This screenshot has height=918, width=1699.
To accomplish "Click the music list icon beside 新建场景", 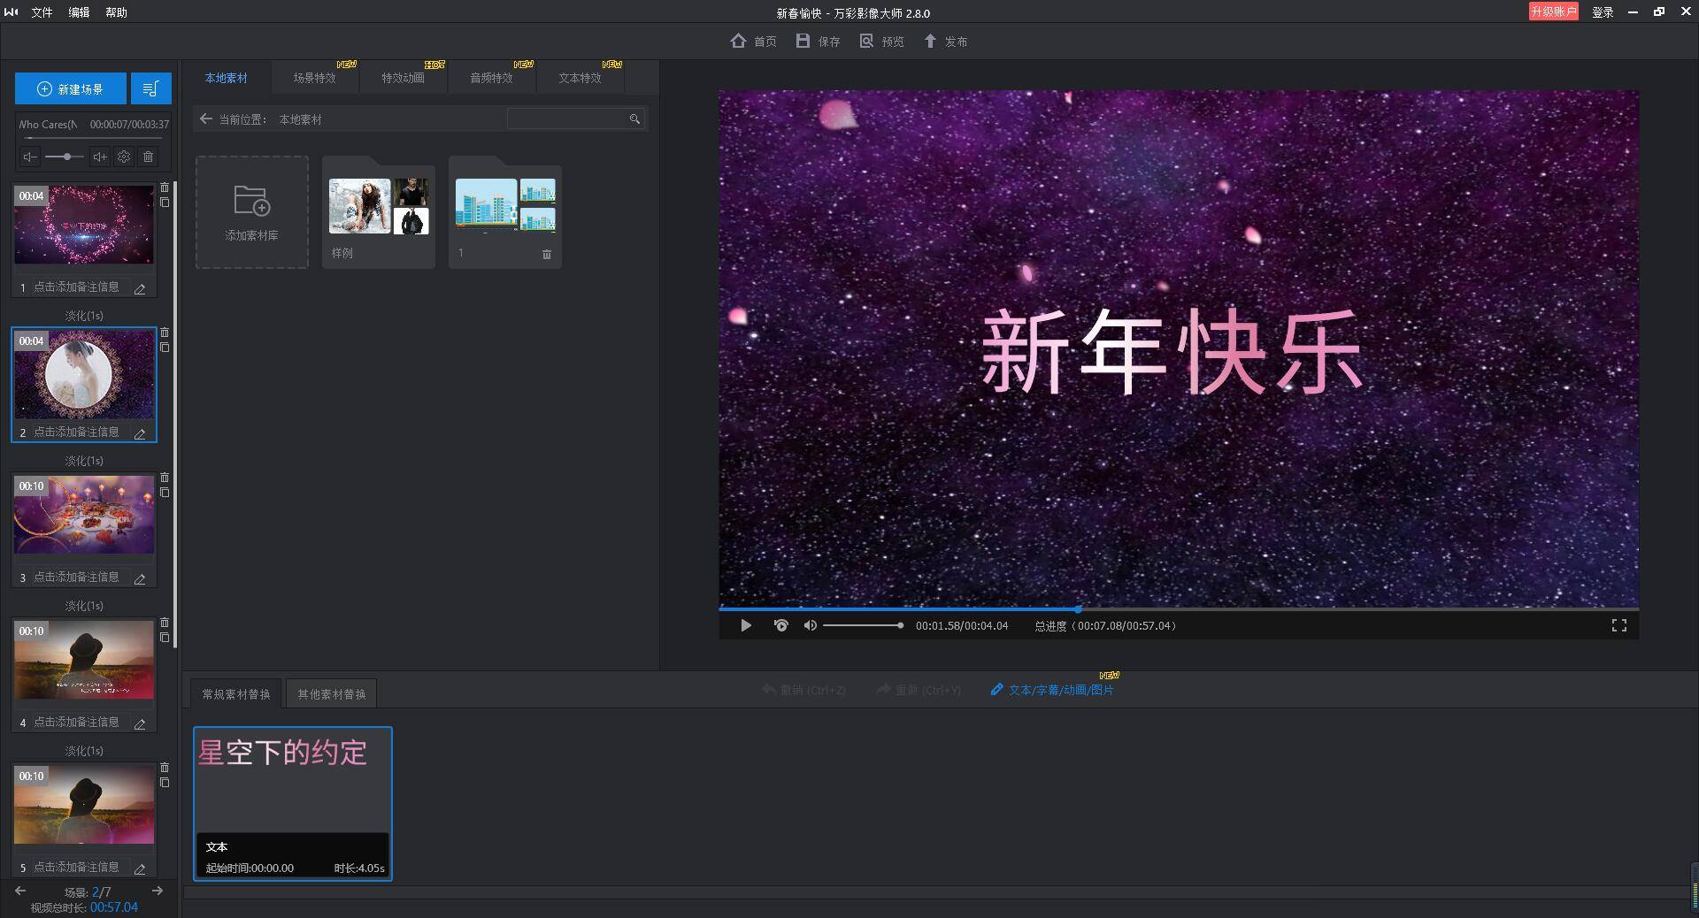I will click(x=150, y=89).
